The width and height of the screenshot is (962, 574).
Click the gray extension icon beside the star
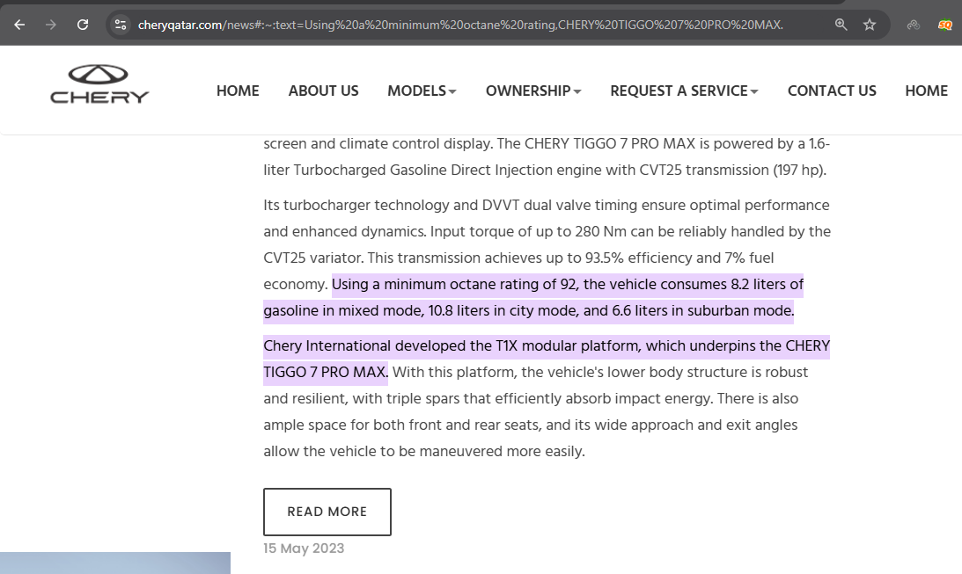point(914,25)
